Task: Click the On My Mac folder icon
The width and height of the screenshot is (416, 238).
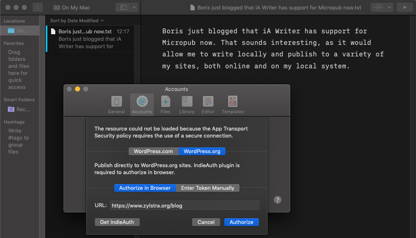Action: coord(57,8)
